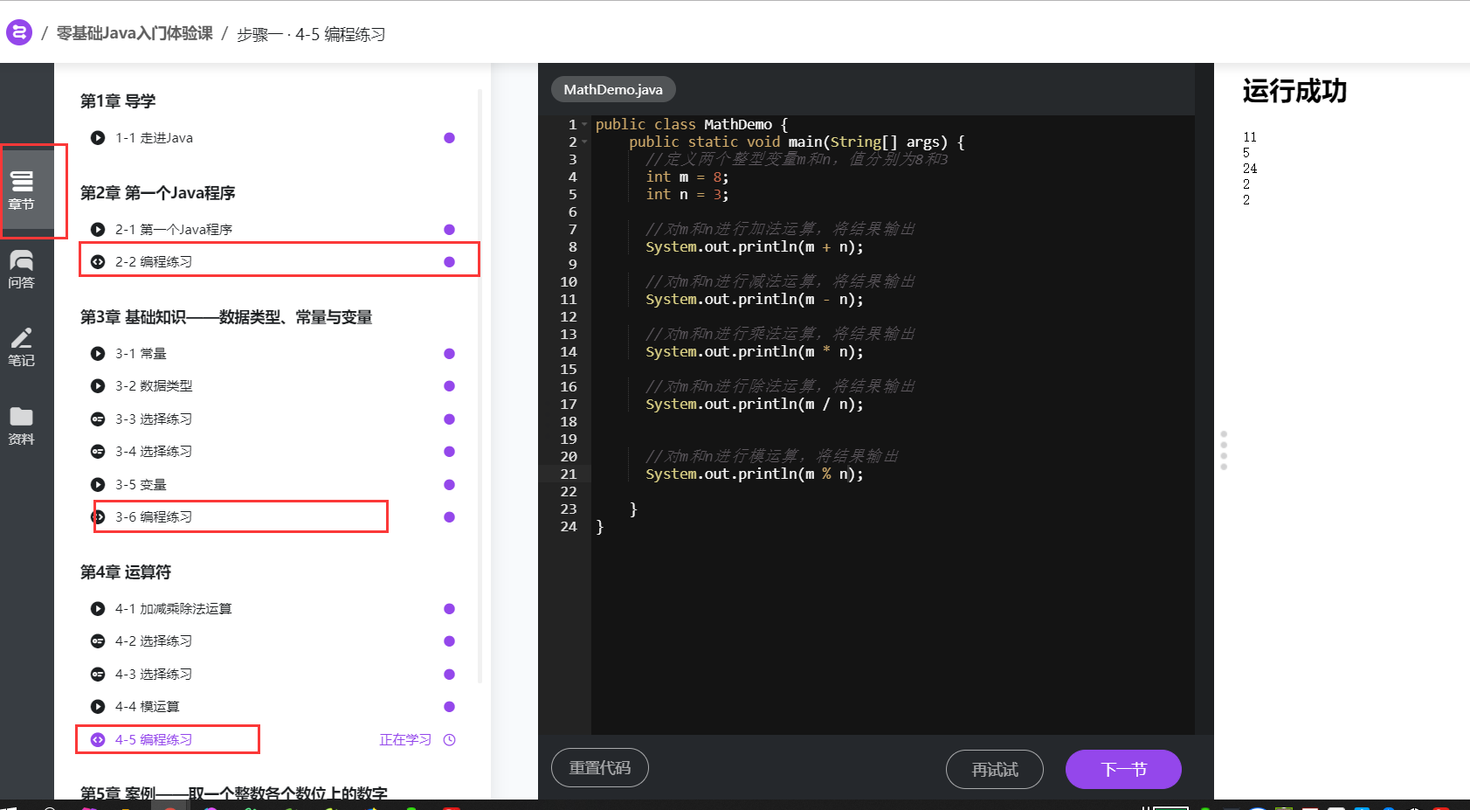Click the 运行成功 result heading
This screenshot has height=810, width=1470.
[1294, 91]
